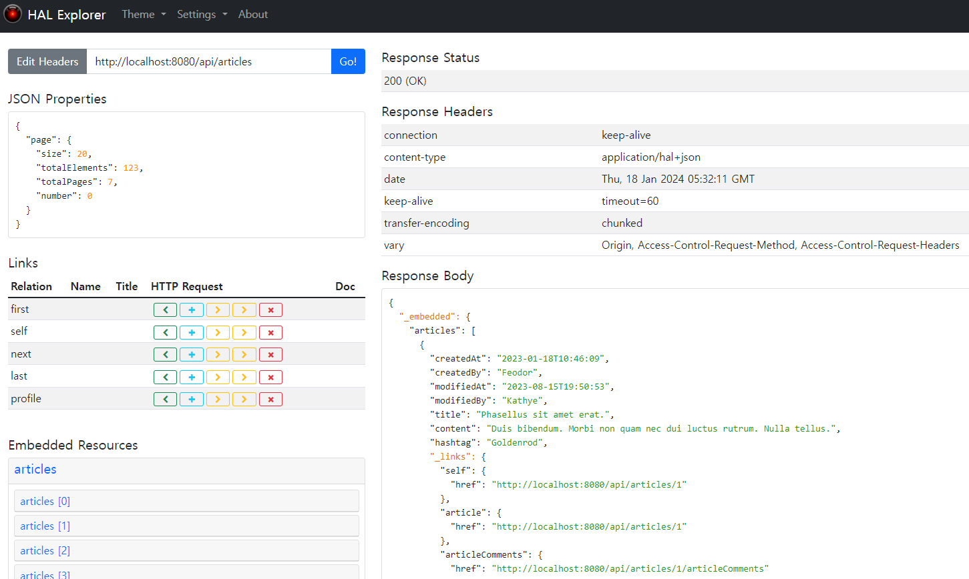969x579 pixels.
Task: Send DELETE request for 'self' relation
Action: pyautogui.click(x=270, y=332)
